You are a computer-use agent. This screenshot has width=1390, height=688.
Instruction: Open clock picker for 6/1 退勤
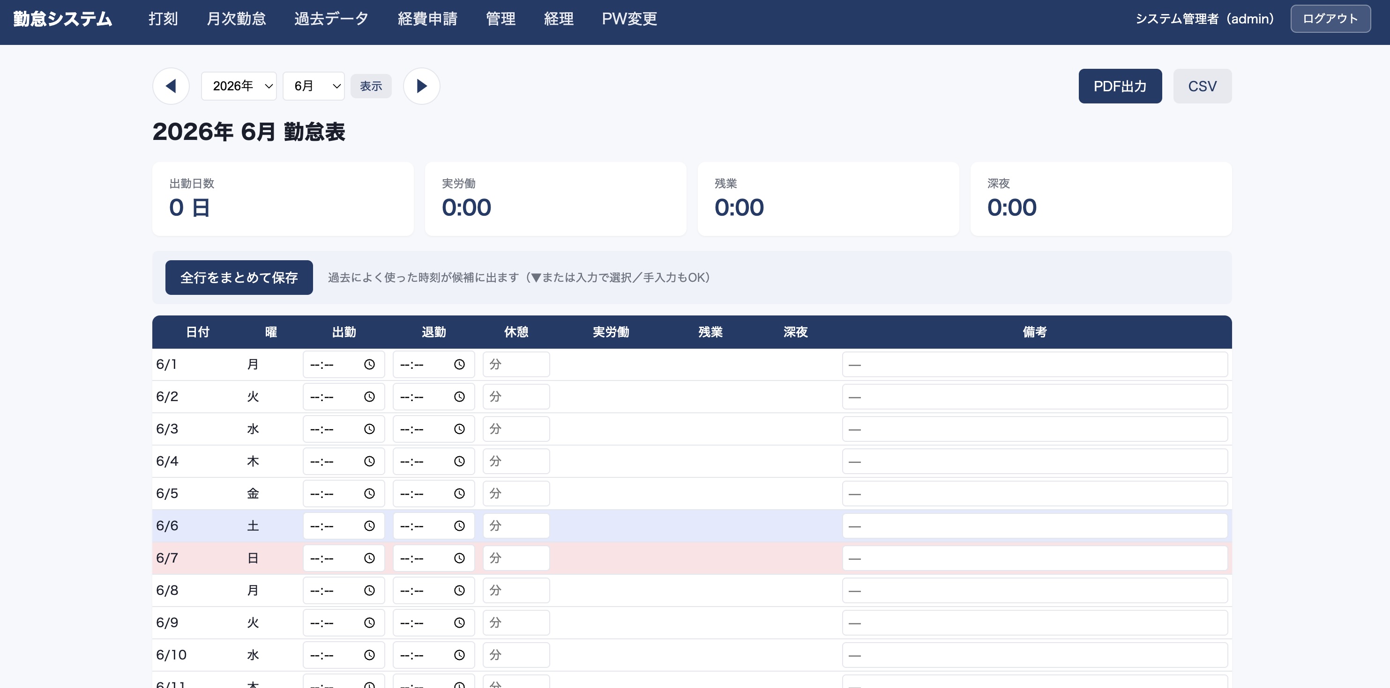click(x=459, y=365)
